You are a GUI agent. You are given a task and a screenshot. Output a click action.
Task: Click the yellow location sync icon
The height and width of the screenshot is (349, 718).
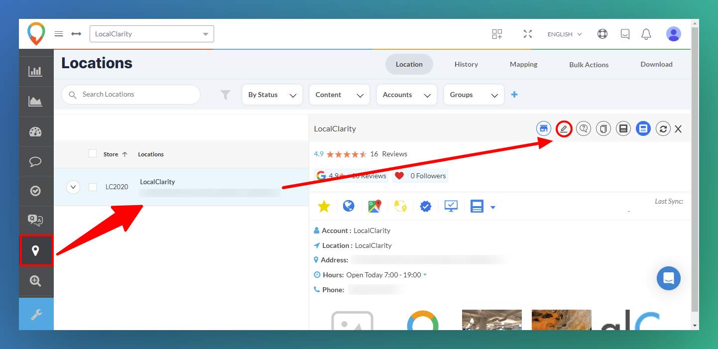[x=400, y=206]
